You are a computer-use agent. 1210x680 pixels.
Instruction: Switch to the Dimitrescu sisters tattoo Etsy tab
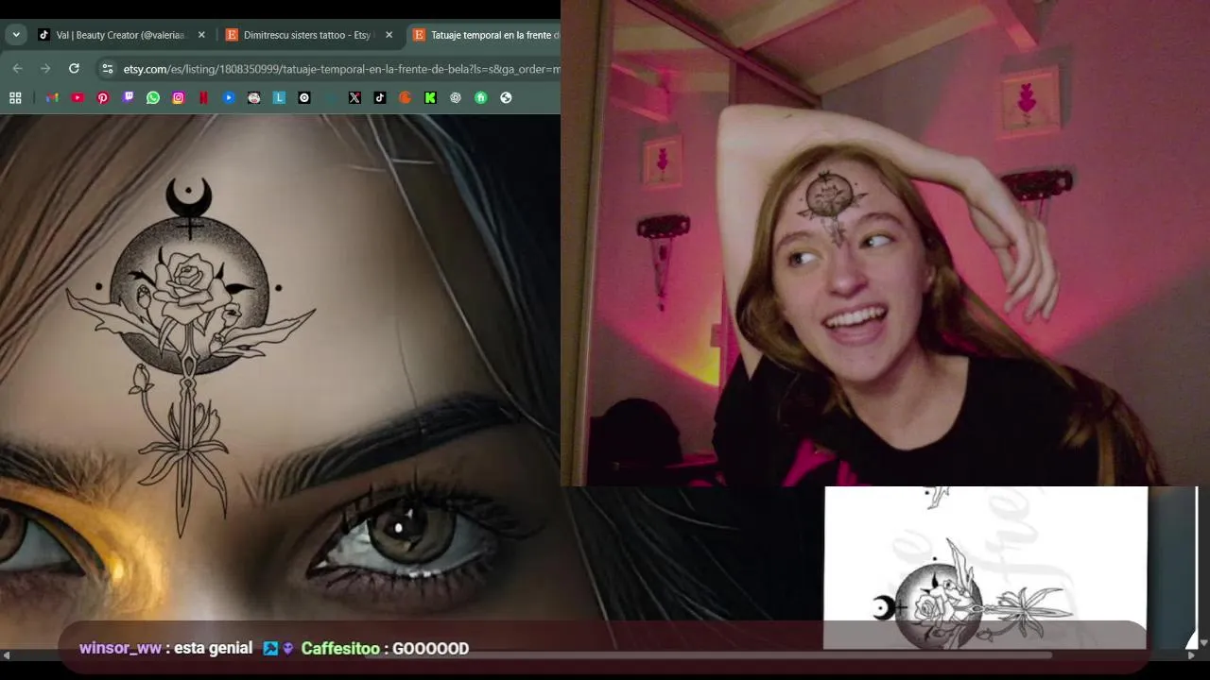tap(308, 35)
